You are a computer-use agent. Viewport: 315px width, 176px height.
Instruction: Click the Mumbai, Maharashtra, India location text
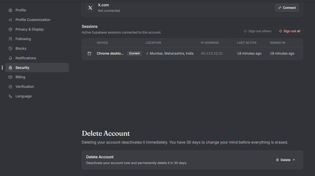click(x=172, y=54)
